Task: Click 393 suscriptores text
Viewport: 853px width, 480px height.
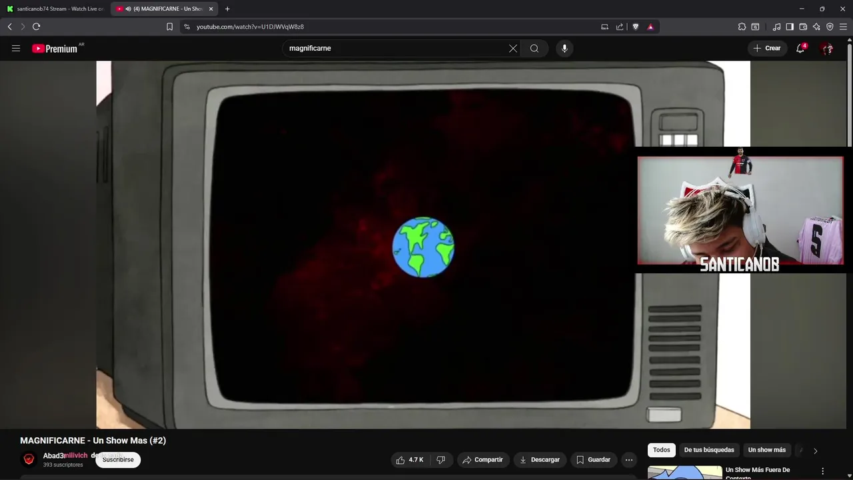Action: [63, 465]
